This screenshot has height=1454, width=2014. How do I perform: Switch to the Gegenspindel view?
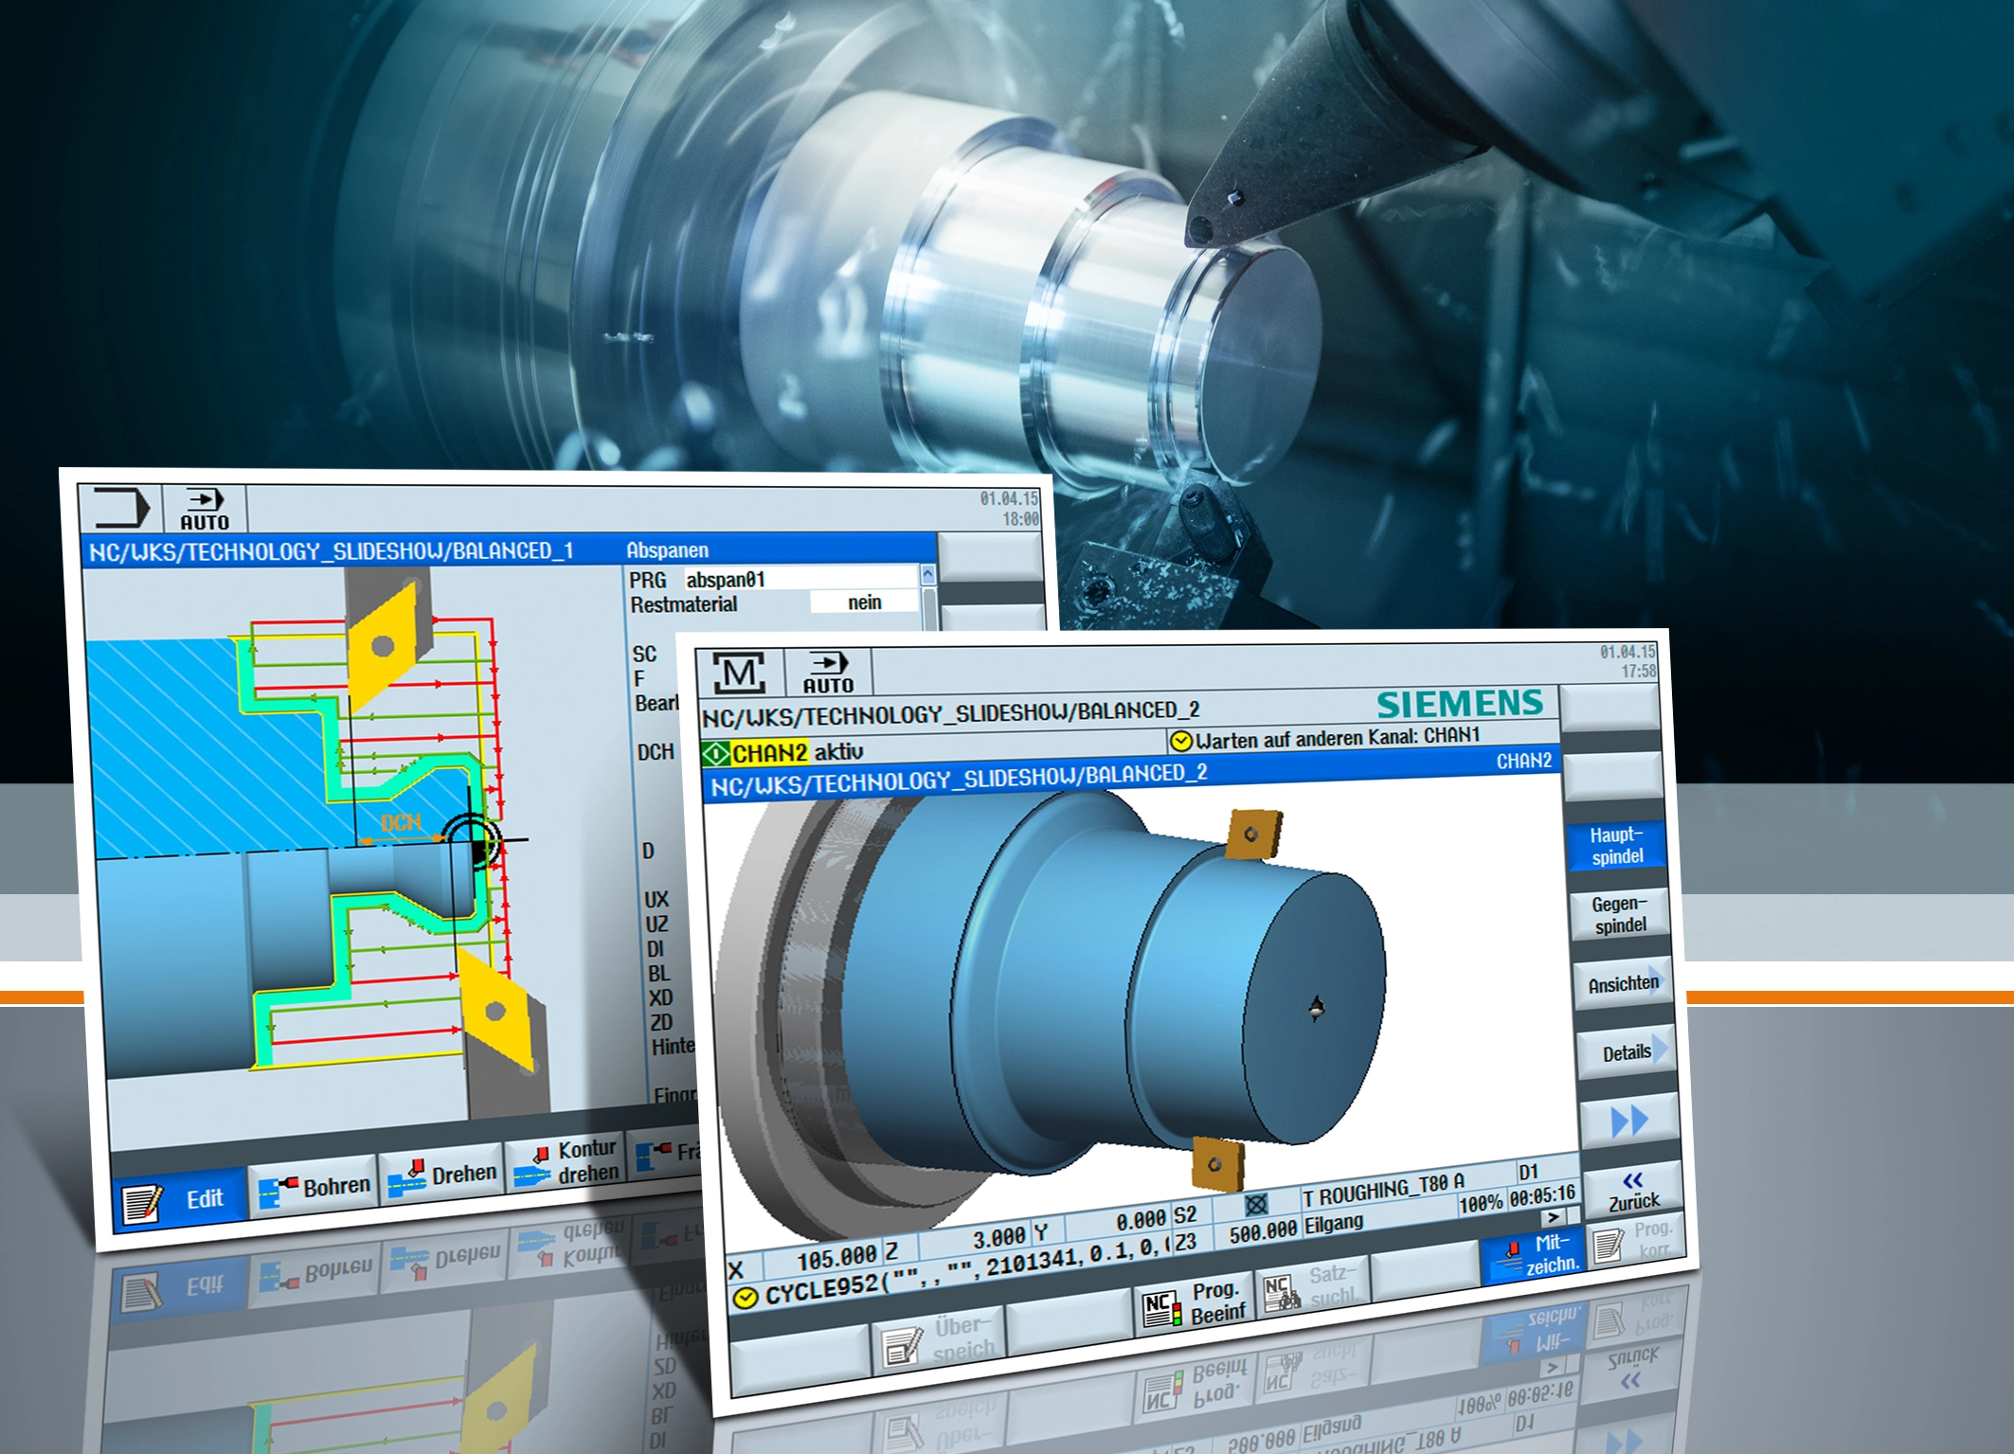(1619, 915)
